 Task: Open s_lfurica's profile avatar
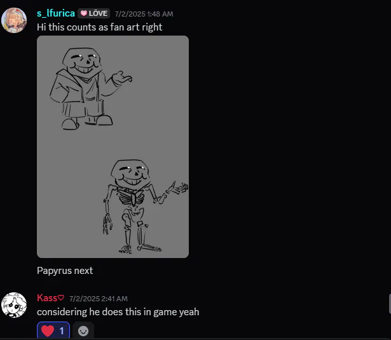pyautogui.click(x=14, y=20)
